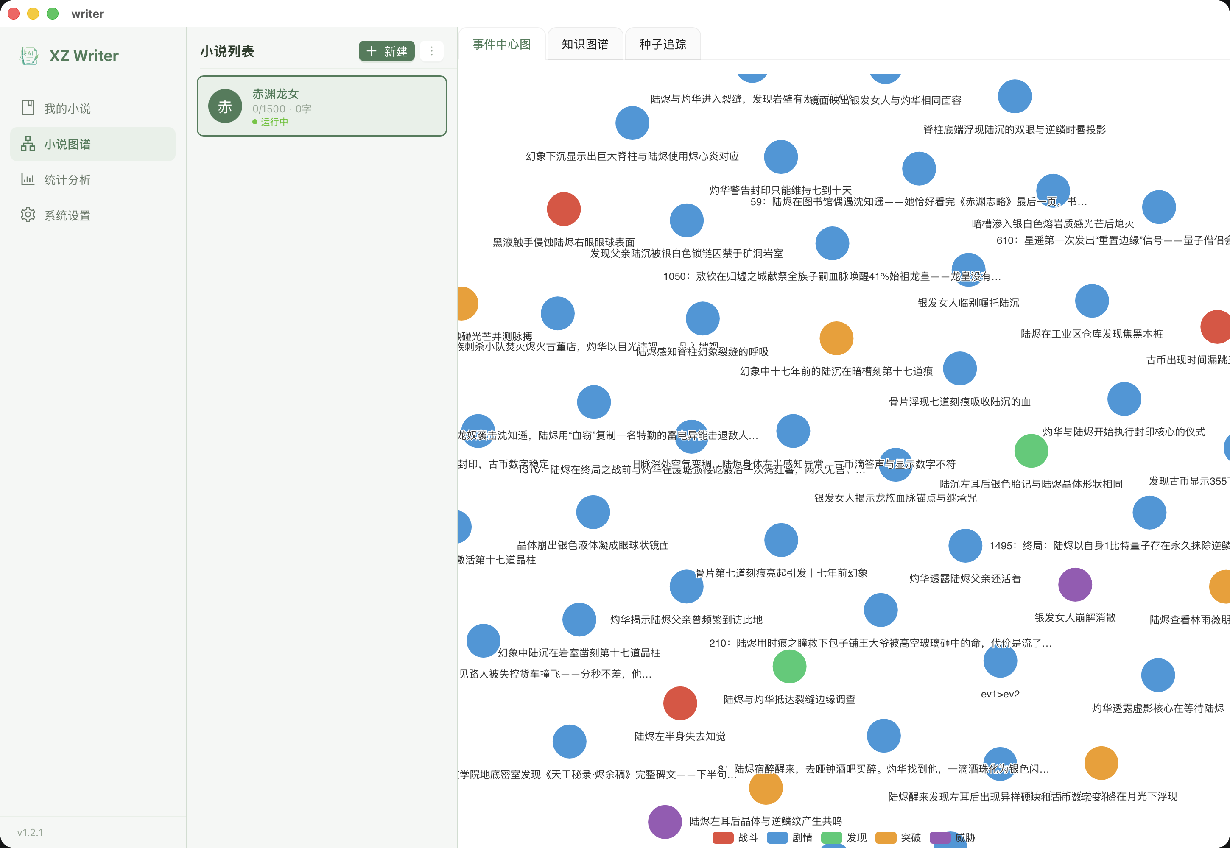
Task: Toggle the 威胁 legend entry
Action: (x=953, y=837)
